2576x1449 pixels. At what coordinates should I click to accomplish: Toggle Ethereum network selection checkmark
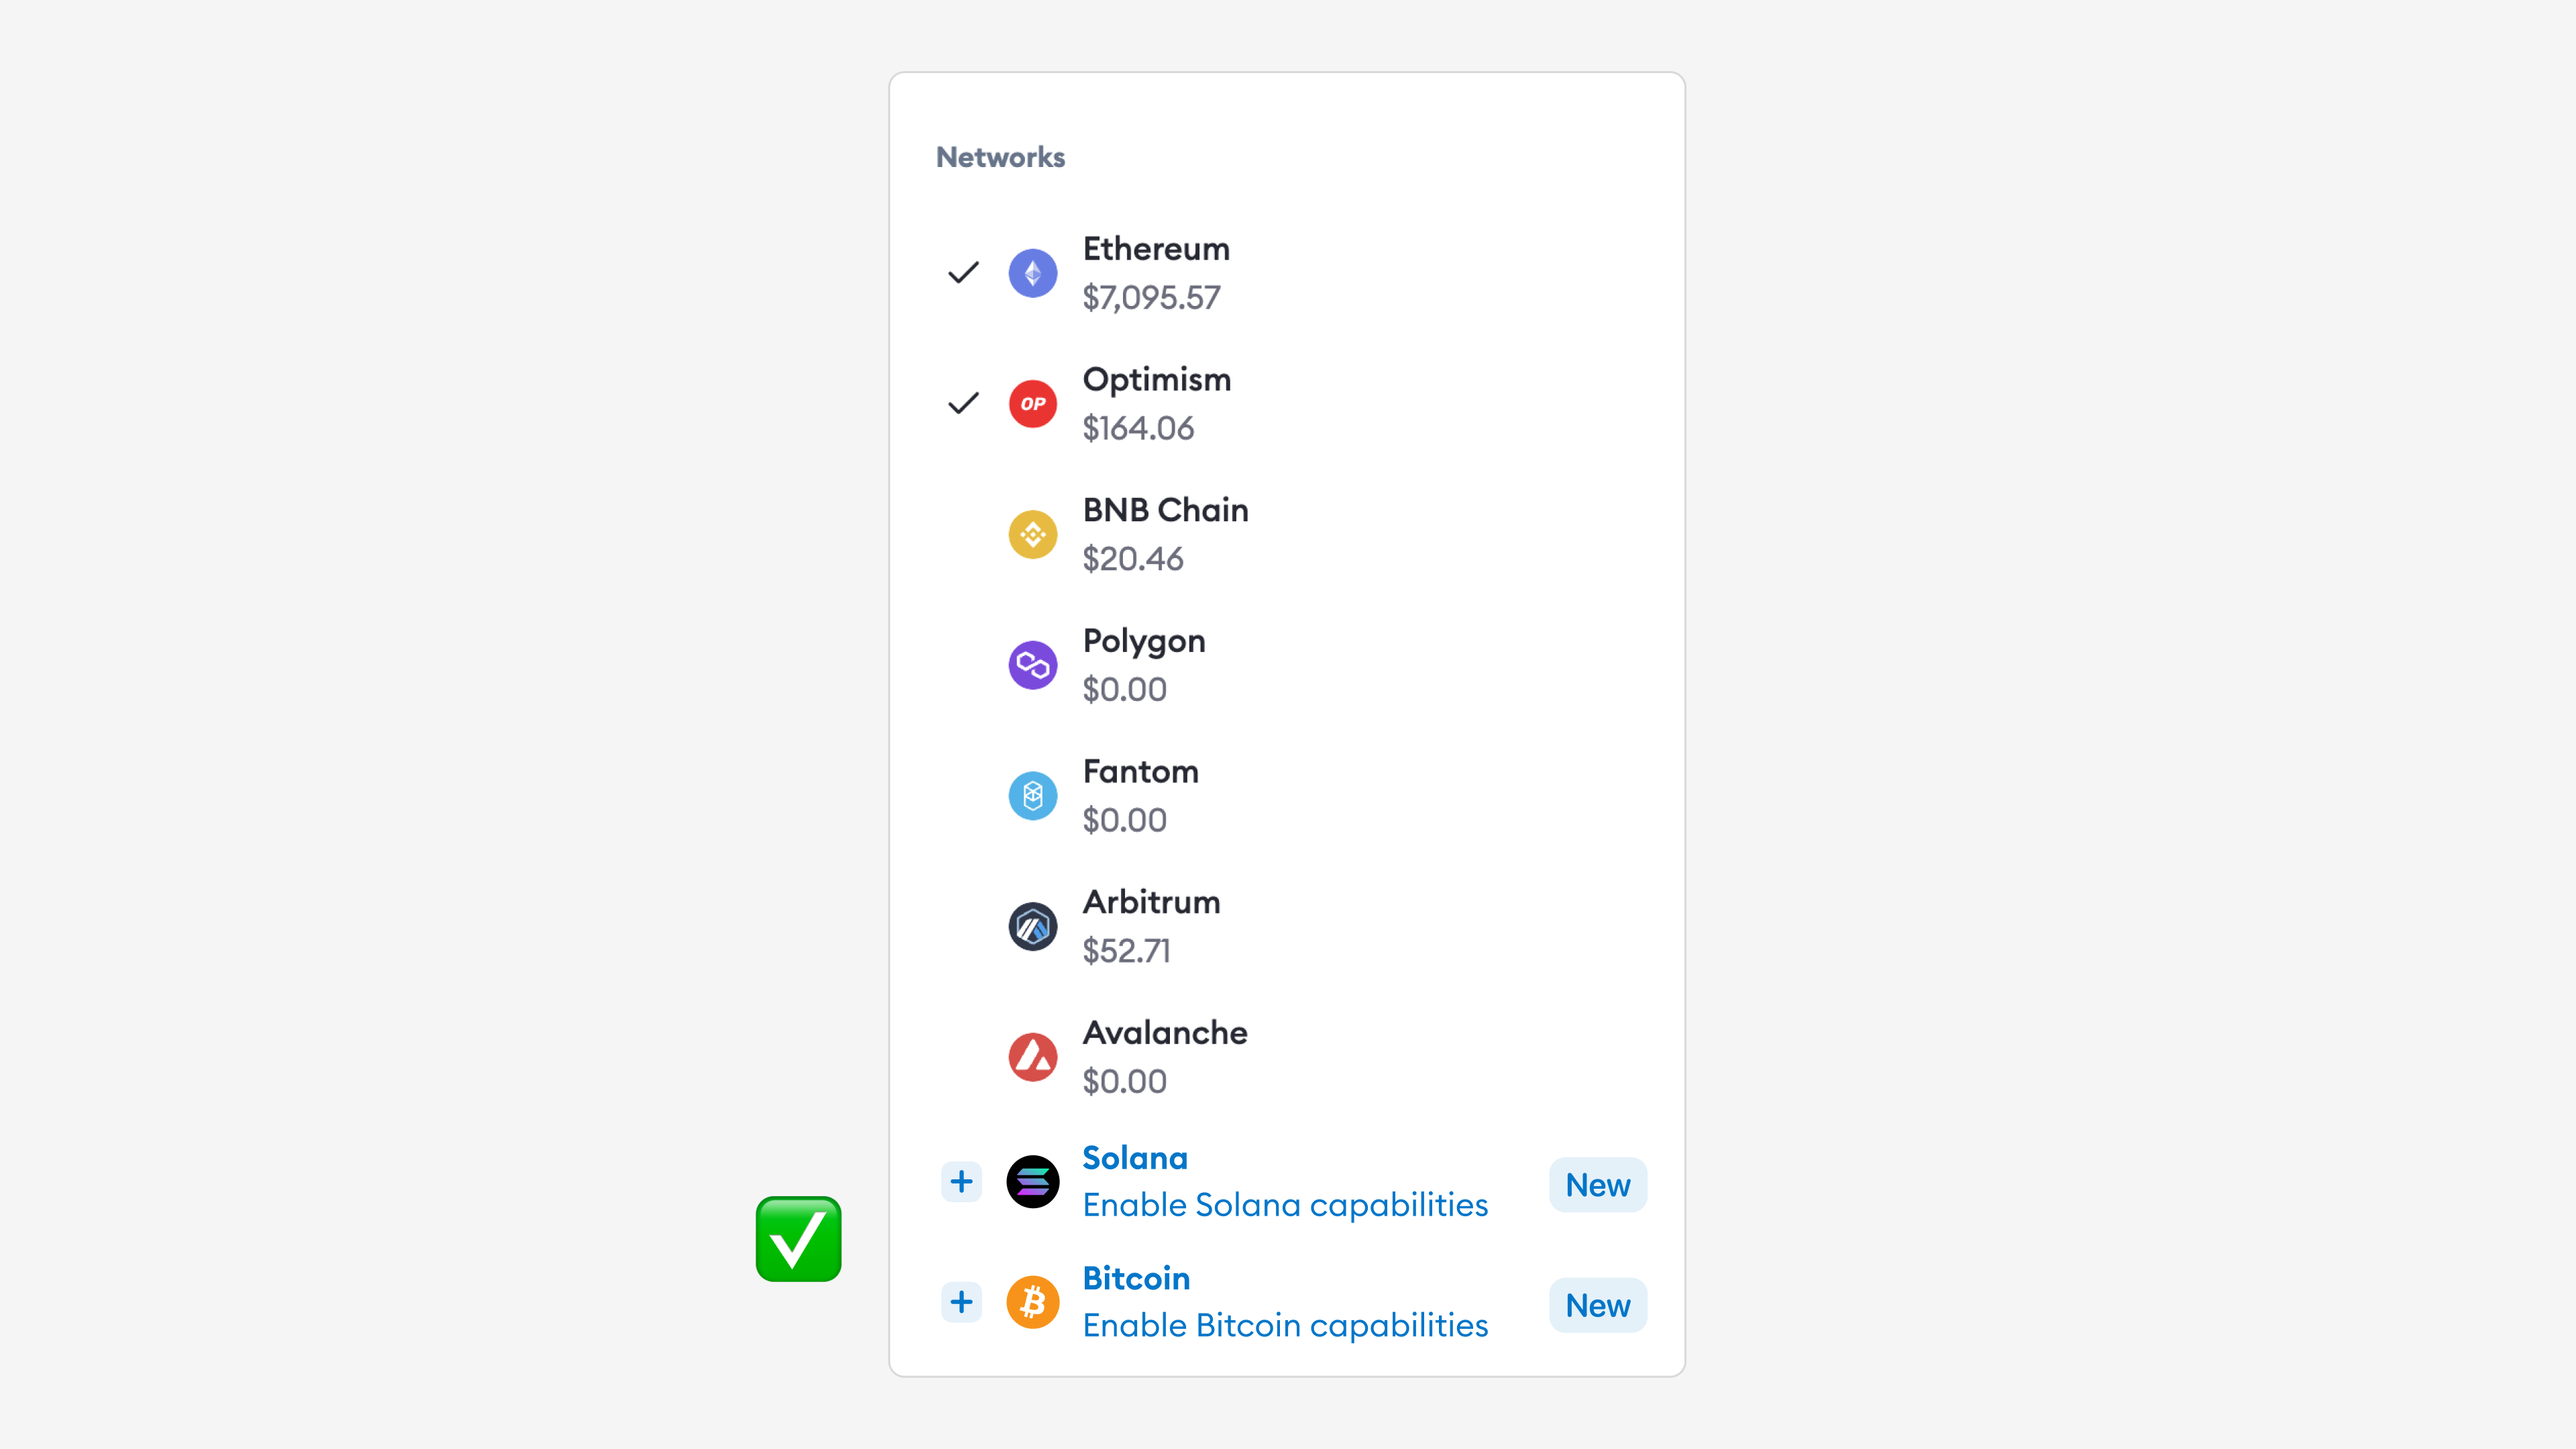963,272
